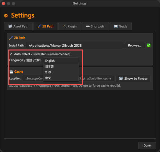The width and height of the screenshot is (160, 152).
Task: Click the floppy disk Cache icon
Action: (11, 71)
